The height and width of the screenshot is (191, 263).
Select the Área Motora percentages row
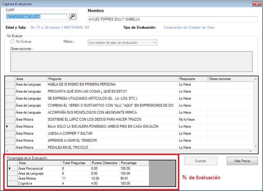[x=78, y=178]
